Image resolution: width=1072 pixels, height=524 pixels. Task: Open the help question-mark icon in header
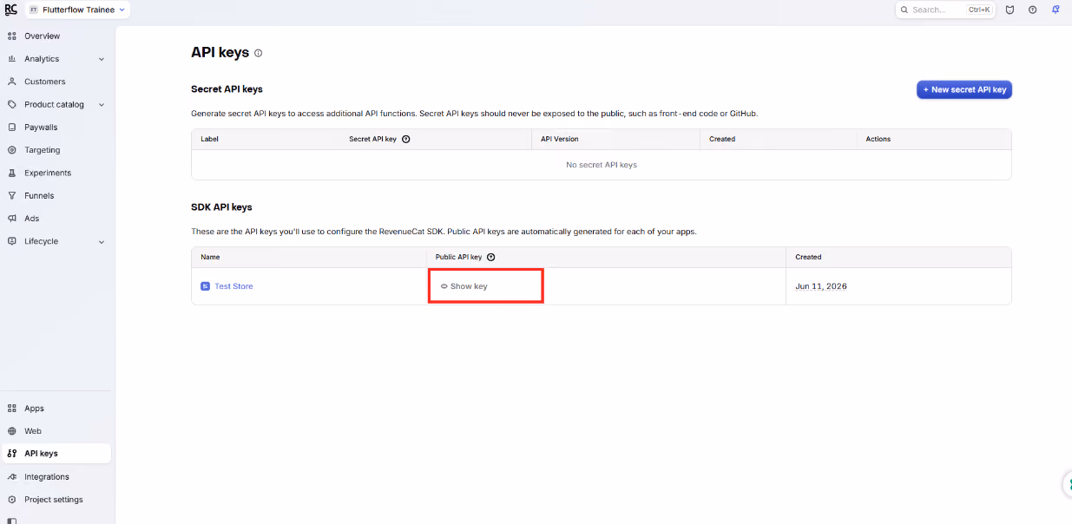click(1032, 10)
